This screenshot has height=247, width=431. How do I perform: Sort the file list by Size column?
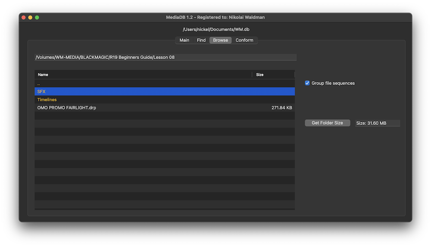coord(273,75)
